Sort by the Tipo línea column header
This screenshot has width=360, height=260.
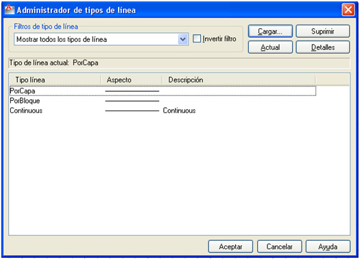[55, 80]
